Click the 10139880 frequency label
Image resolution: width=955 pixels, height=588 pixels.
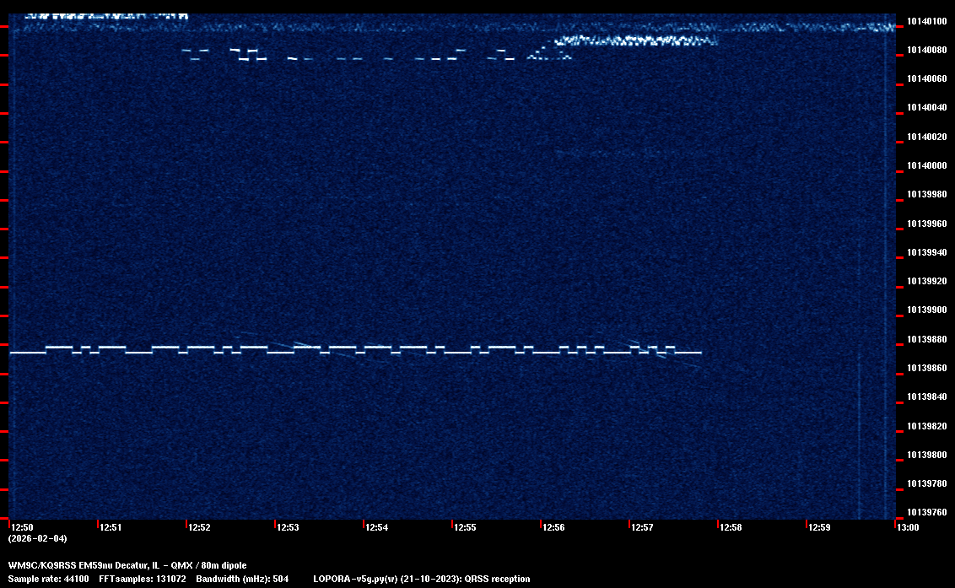tap(925, 339)
